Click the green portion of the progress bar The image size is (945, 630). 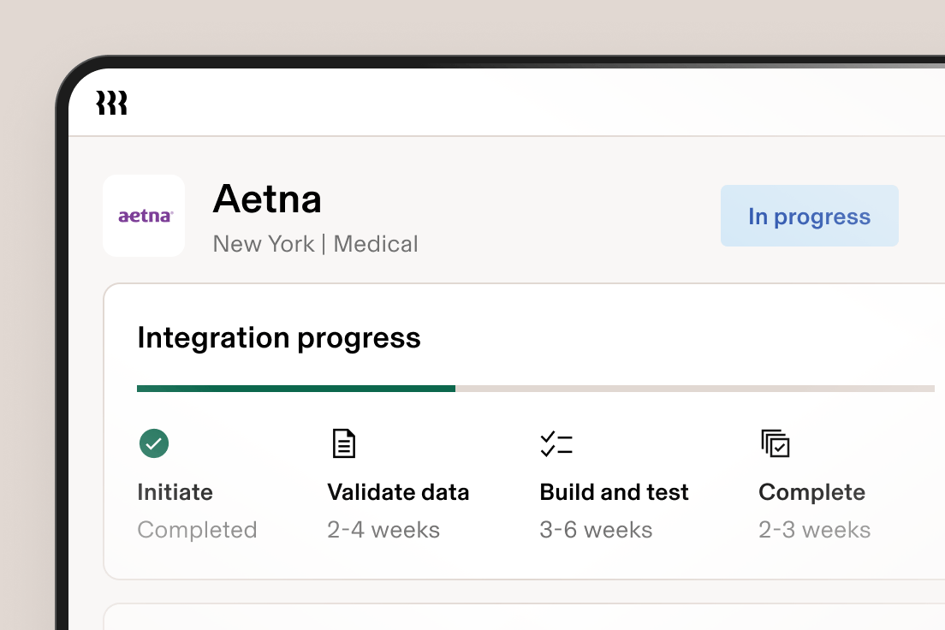pyautogui.click(x=295, y=388)
